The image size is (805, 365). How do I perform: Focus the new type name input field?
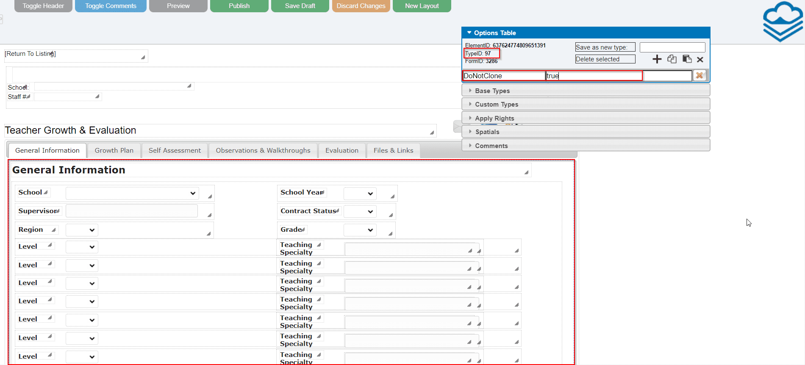coord(672,47)
